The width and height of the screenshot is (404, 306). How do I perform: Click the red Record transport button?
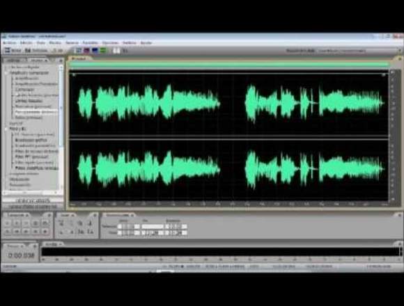click(45, 232)
